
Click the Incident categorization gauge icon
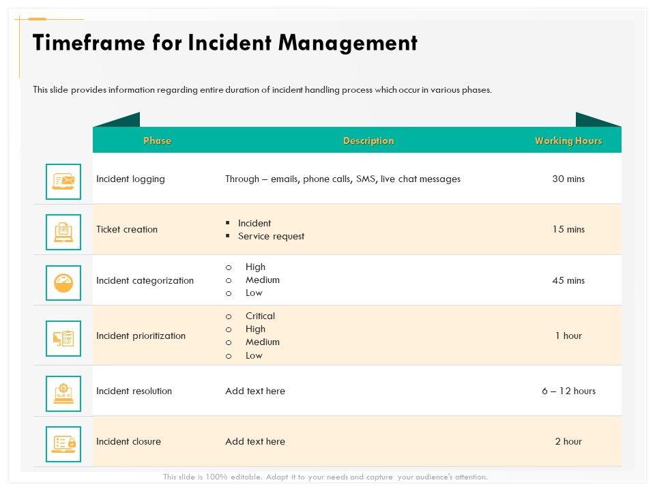tap(63, 283)
